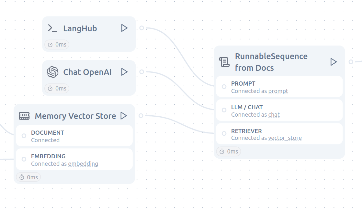Image resolution: width=362 pixels, height=211 pixels.
Task: Click the RETRIEVER input label
Action: tap(246, 131)
